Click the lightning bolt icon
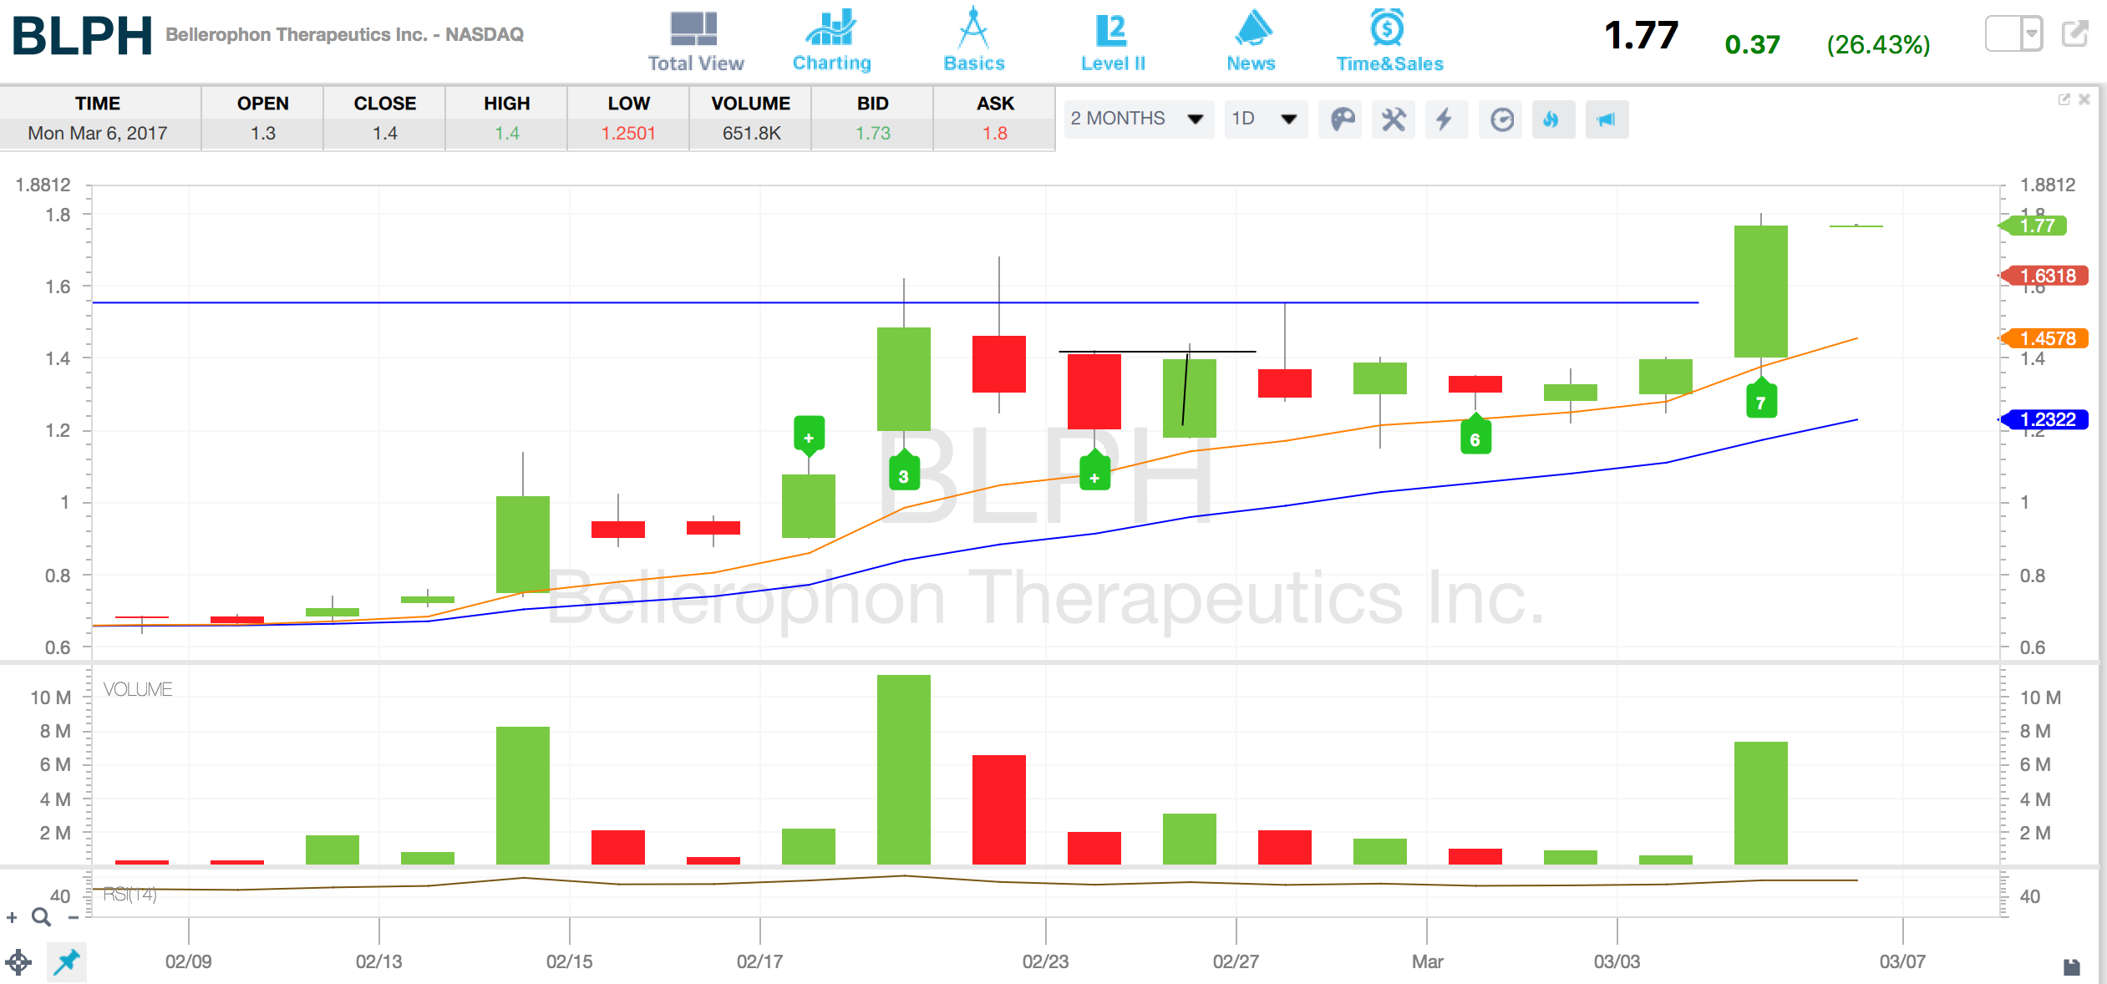Viewport: 2107px width, 984px height. click(x=1444, y=119)
